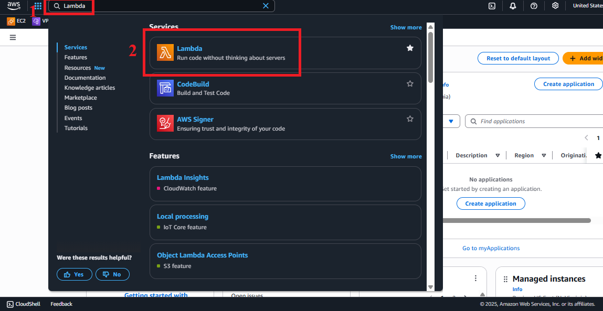Click the search results scrollbar
The width and height of the screenshot is (603, 311).
click(x=431, y=57)
